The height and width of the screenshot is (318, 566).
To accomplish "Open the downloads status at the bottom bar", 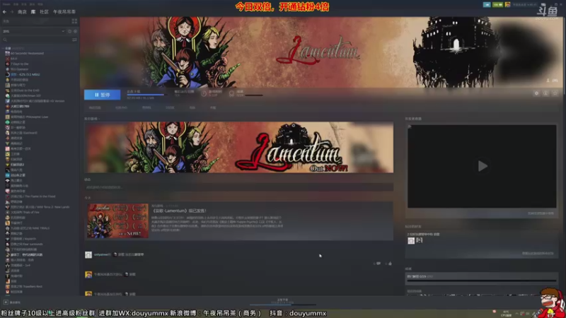I will pos(282,302).
